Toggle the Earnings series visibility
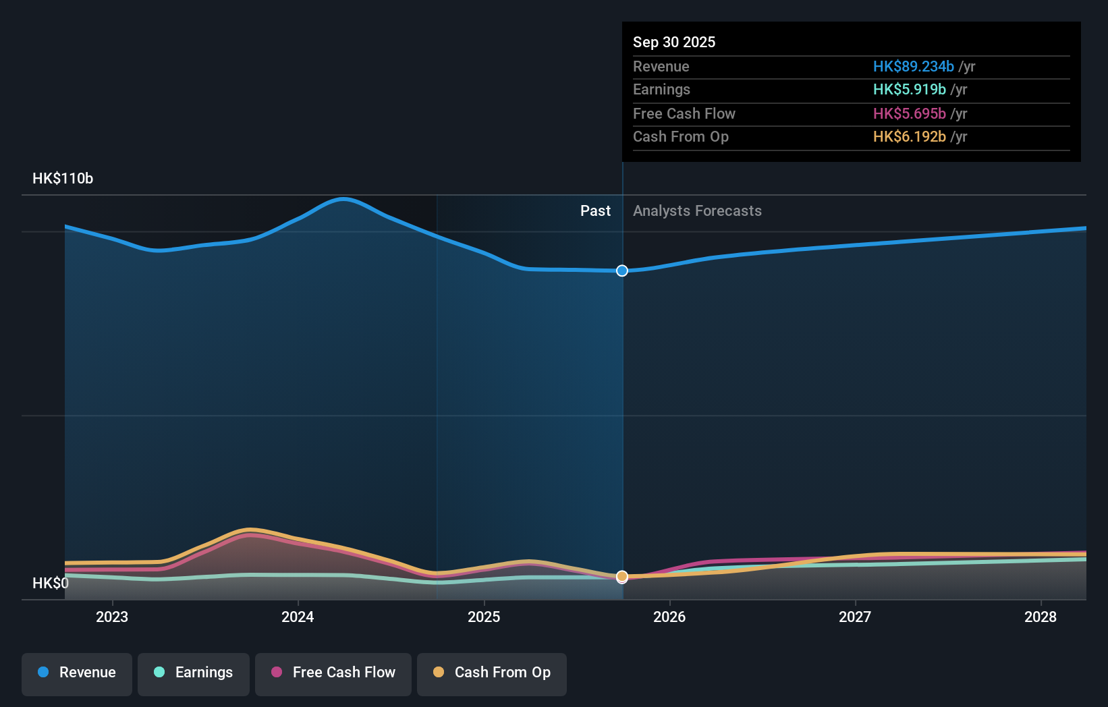 [193, 674]
